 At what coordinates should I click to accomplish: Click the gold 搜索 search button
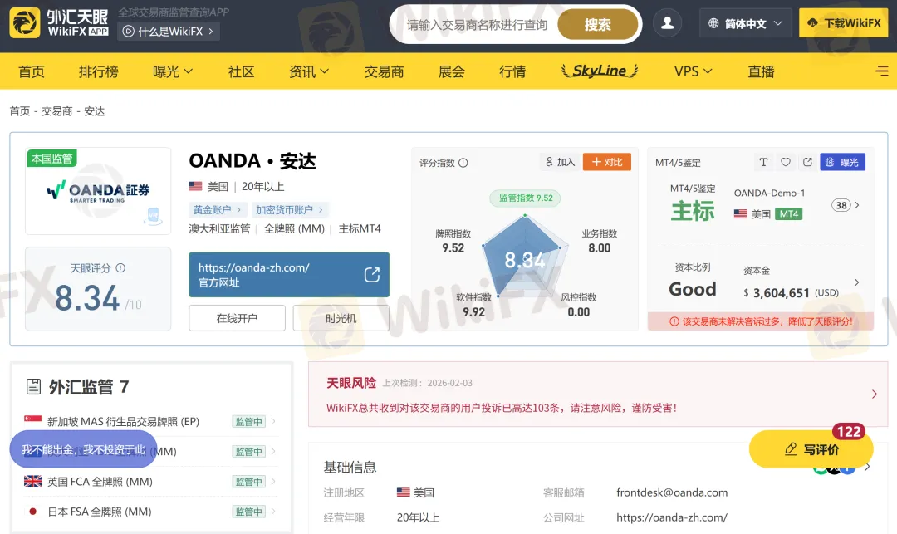[x=597, y=25]
